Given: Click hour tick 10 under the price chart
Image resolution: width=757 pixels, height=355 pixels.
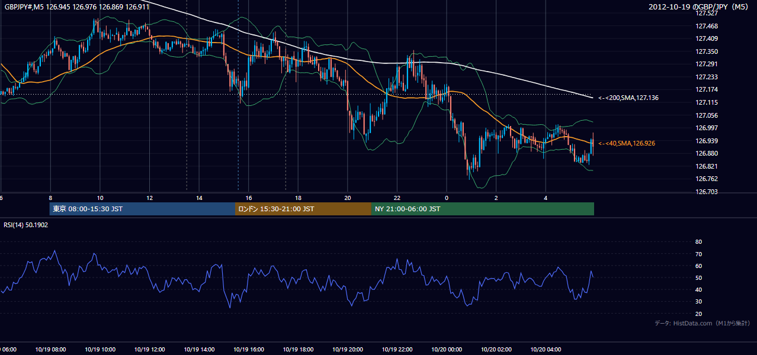Looking at the screenshot, I should pos(100,198).
